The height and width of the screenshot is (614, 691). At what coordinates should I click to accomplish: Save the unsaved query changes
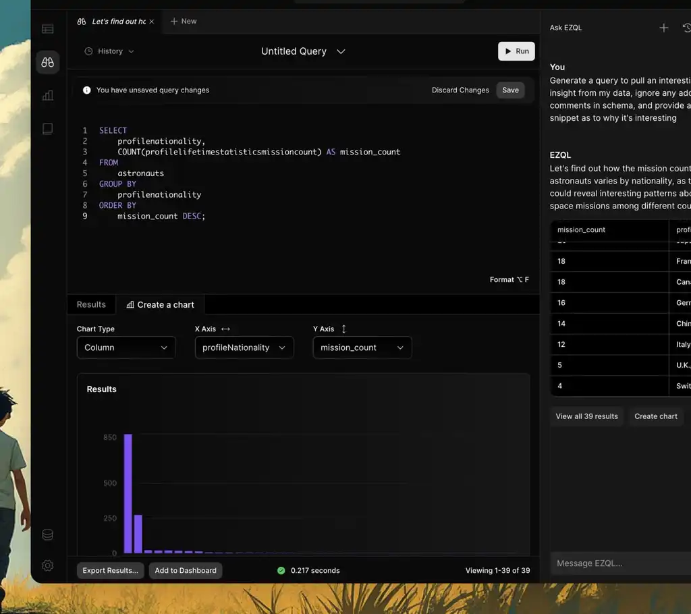[510, 90]
